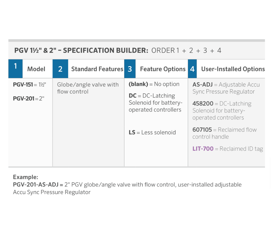Click the PGV-201-AS-ADJ example code

(x=38, y=185)
